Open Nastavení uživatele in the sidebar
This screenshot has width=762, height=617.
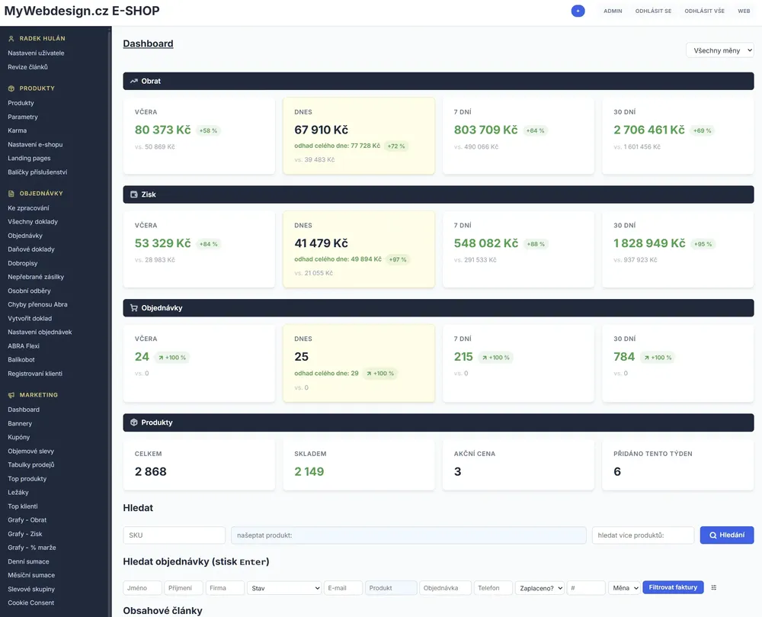36,53
